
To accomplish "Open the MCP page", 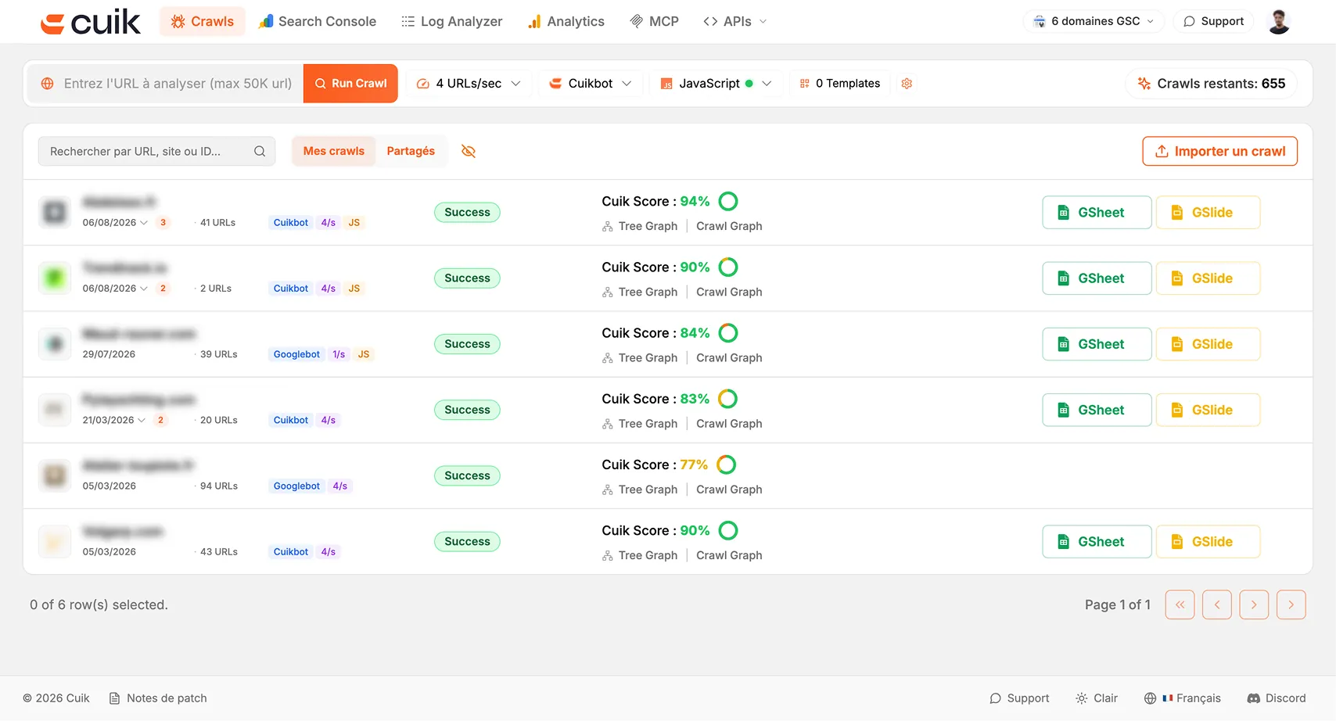I will coord(655,21).
